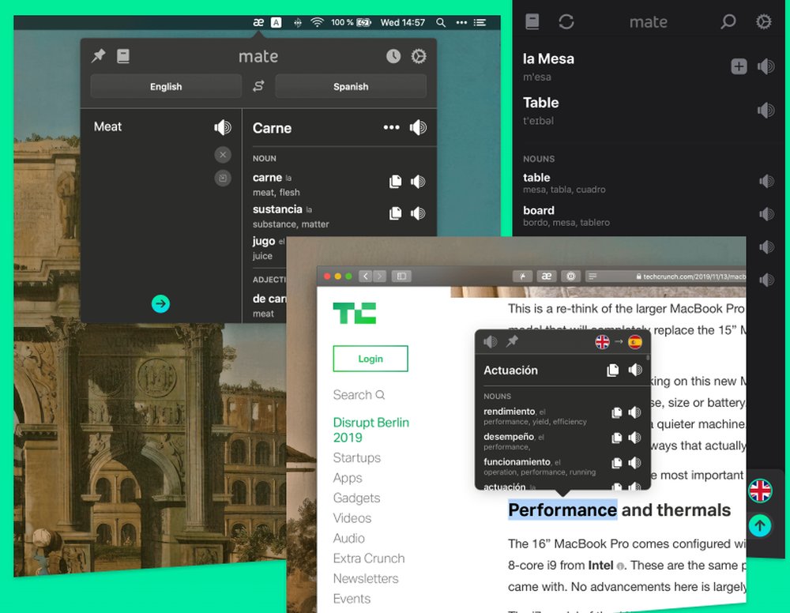Go forward in Safari toolbar

pyautogui.click(x=380, y=276)
